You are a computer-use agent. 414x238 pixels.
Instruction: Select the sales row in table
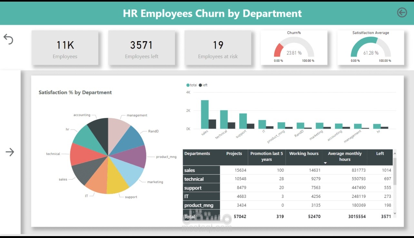pyautogui.click(x=288, y=170)
